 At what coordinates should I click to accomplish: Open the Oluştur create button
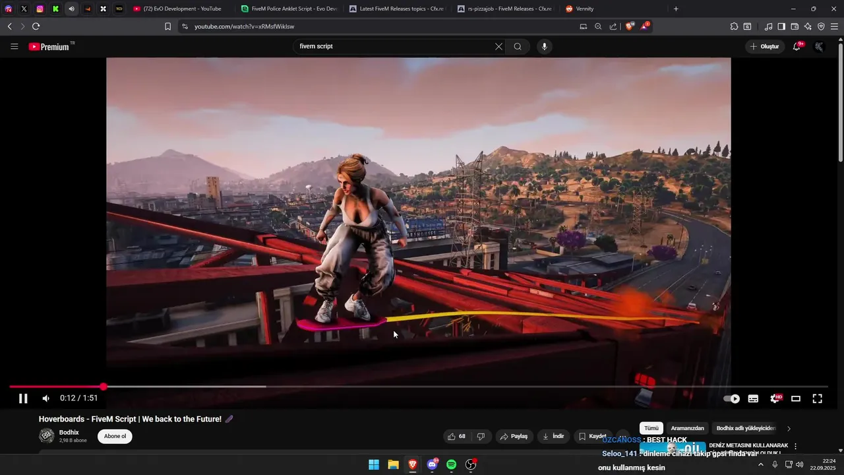[x=764, y=46]
